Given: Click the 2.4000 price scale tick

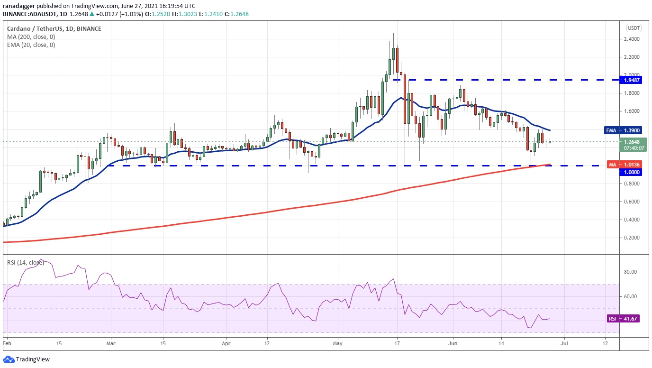Looking at the screenshot, I should pyautogui.click(x=631, y=39).
